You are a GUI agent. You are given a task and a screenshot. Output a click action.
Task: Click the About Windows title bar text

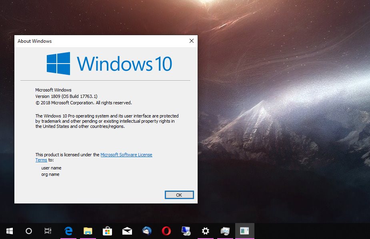click(34, 41)
